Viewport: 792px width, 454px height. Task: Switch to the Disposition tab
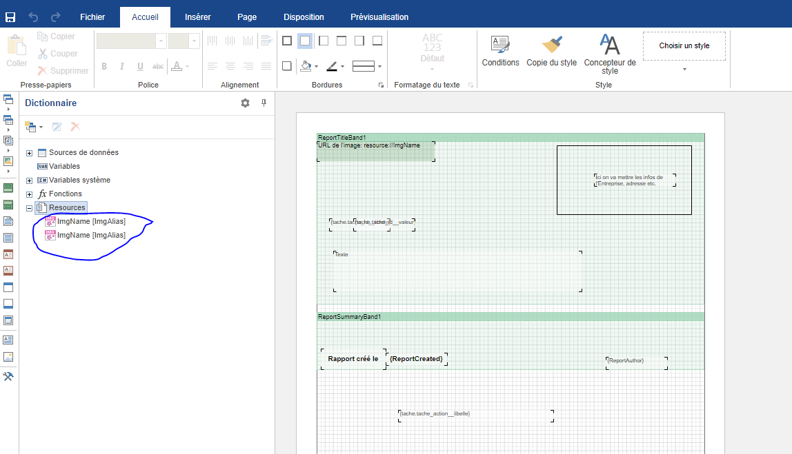coord(304,17)
